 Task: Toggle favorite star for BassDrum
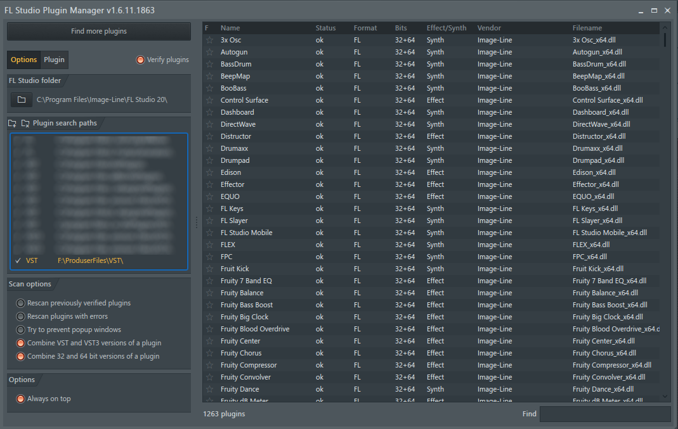click(x=210, y=65)
